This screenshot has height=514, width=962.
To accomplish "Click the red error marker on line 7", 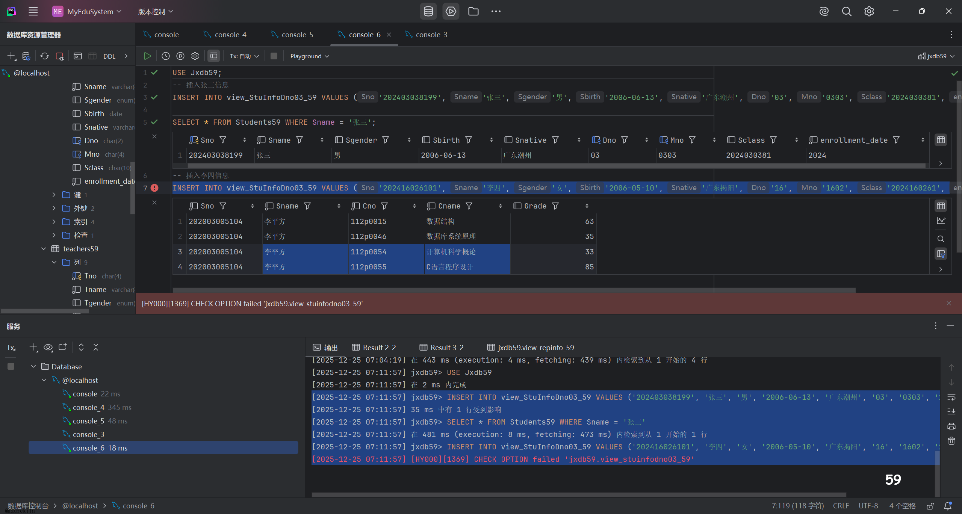I will click(x=154, y=188).
